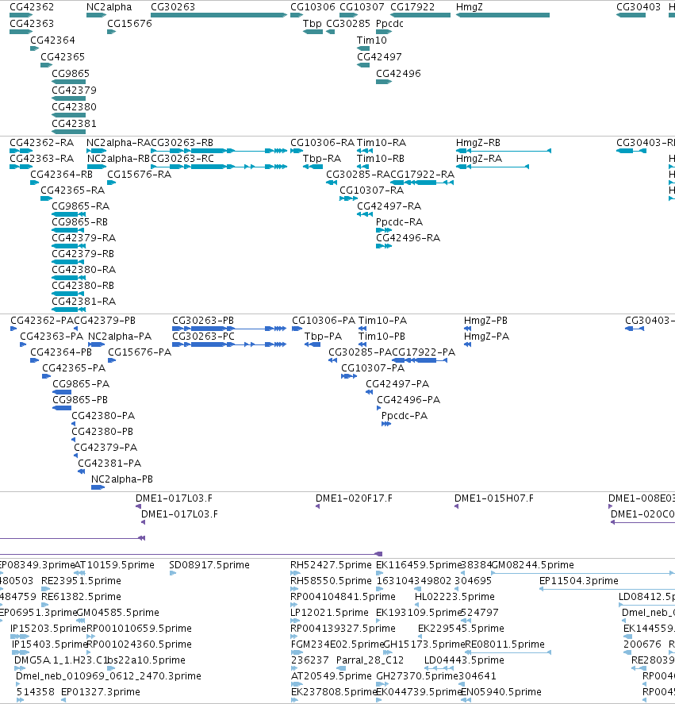The height and width of the screenshot is (704, 675).
Task: Select protein label CG42496-PA
Action: 408,400
